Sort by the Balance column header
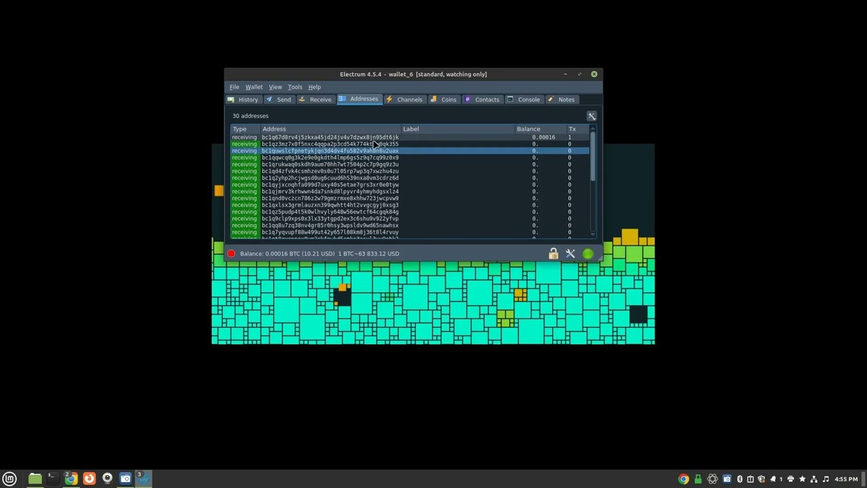 pos(541,129)
